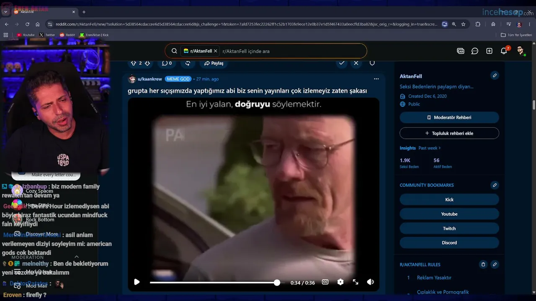
Task: Open the Twitch bookmark
Action: tap(449, 228)
